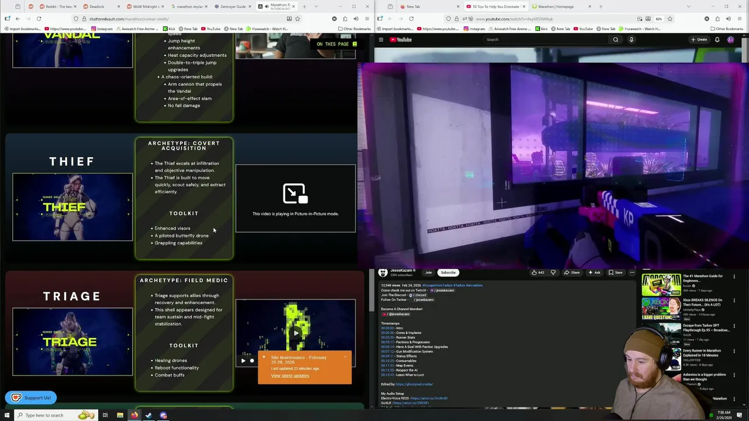Reload the shatteredvault page
749x421 pixels.
pos(39,19)
